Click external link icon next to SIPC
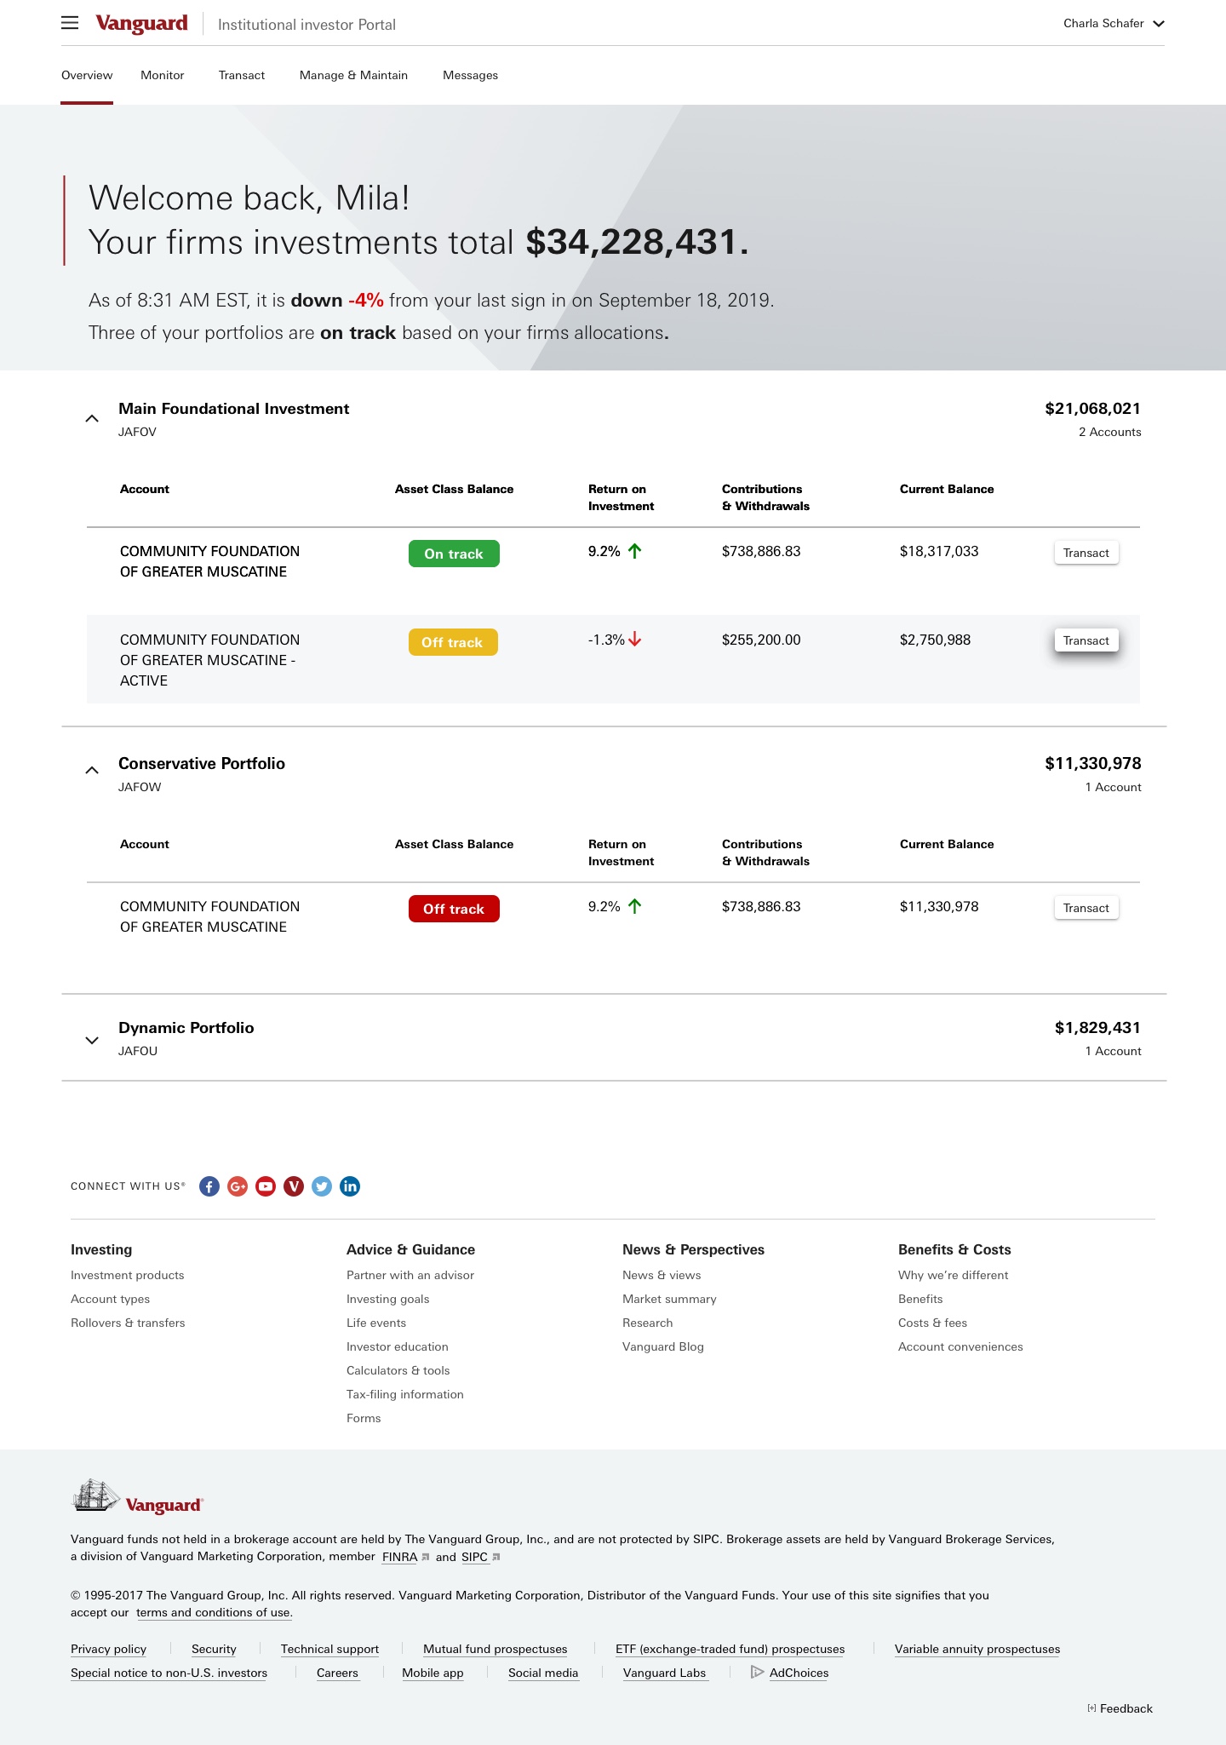1226x1745 pixels. [x=496, y=1557]
